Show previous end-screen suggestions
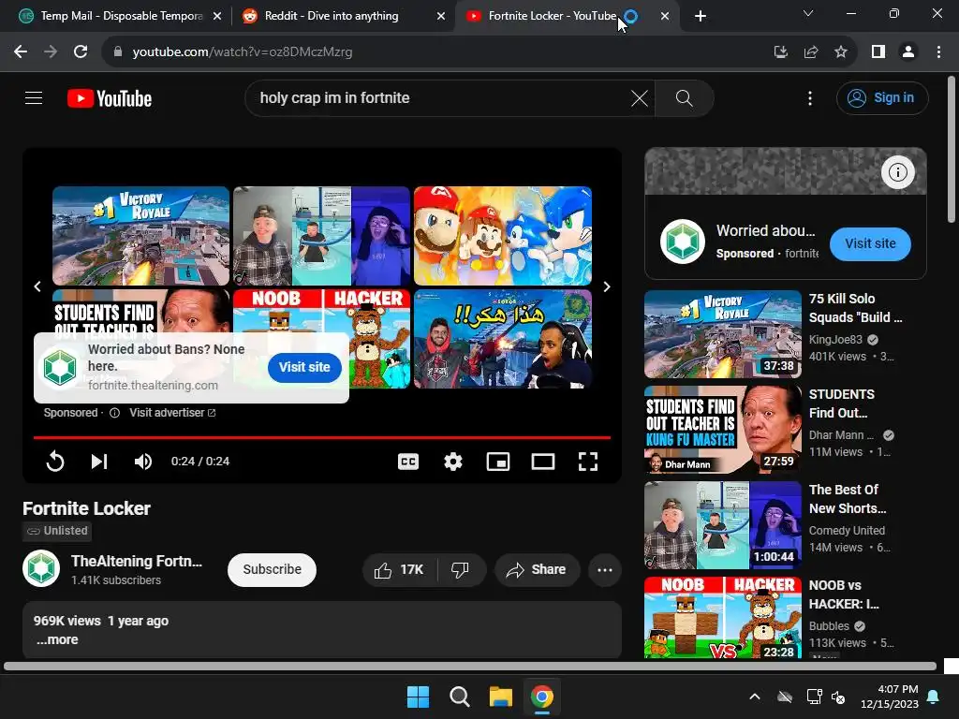This screenshot has width=959, height=719. (x=37, y=286)
